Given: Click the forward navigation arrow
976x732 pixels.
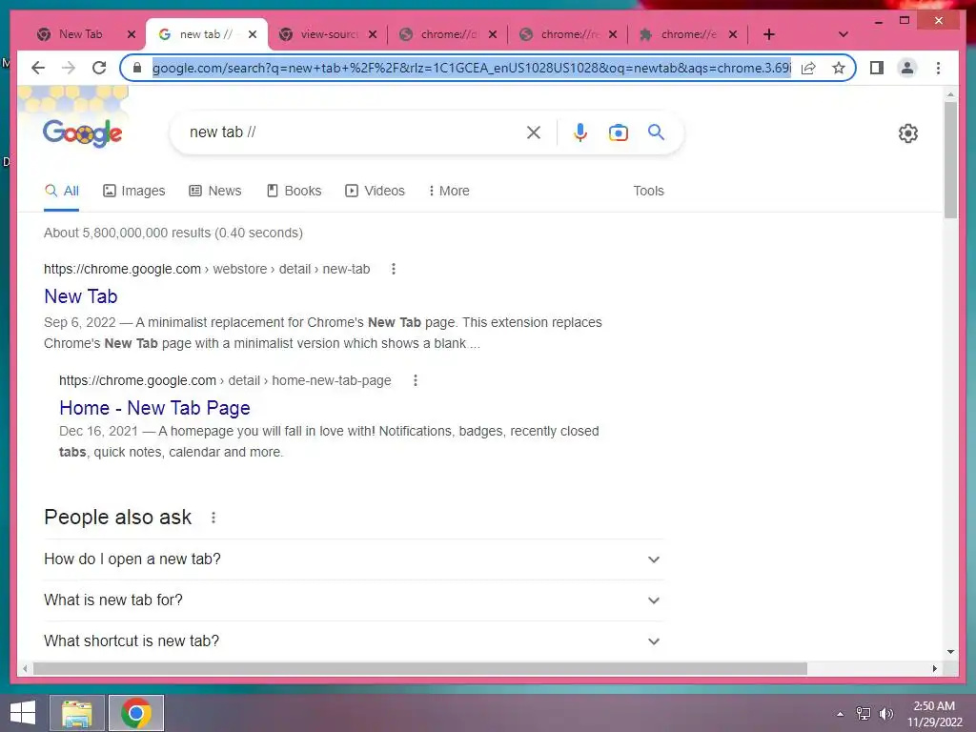Looking at the screenshot, I should pos(69,68).
